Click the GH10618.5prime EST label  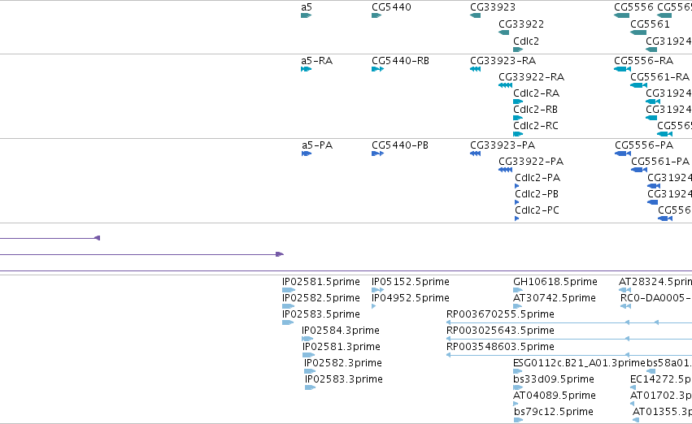pyautogui.click(x=555, y=282)
